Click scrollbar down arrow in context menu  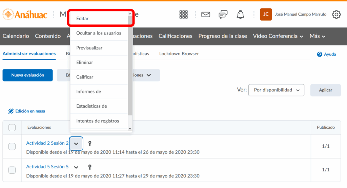[x=130, y=129]
